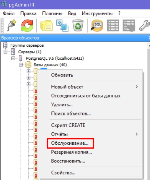Open the Файл menu
Screen dimensions: 150x180
pyautogui.click(x=9, y=13)
